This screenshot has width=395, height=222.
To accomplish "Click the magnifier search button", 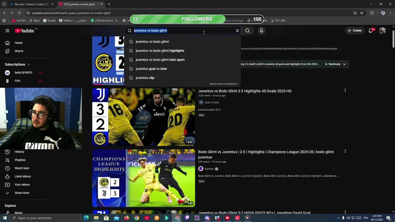I will pos(247,31).
